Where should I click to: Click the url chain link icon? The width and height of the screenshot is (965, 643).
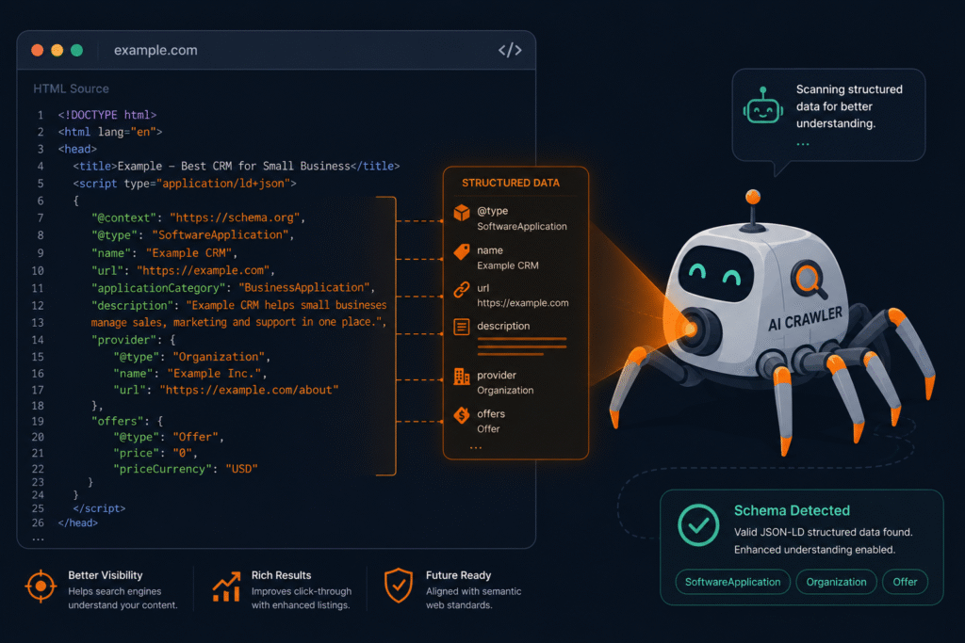(x=462, y=290)
